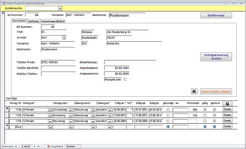Click Details button in new contract row
246x149 pixels.
point(227,126)
